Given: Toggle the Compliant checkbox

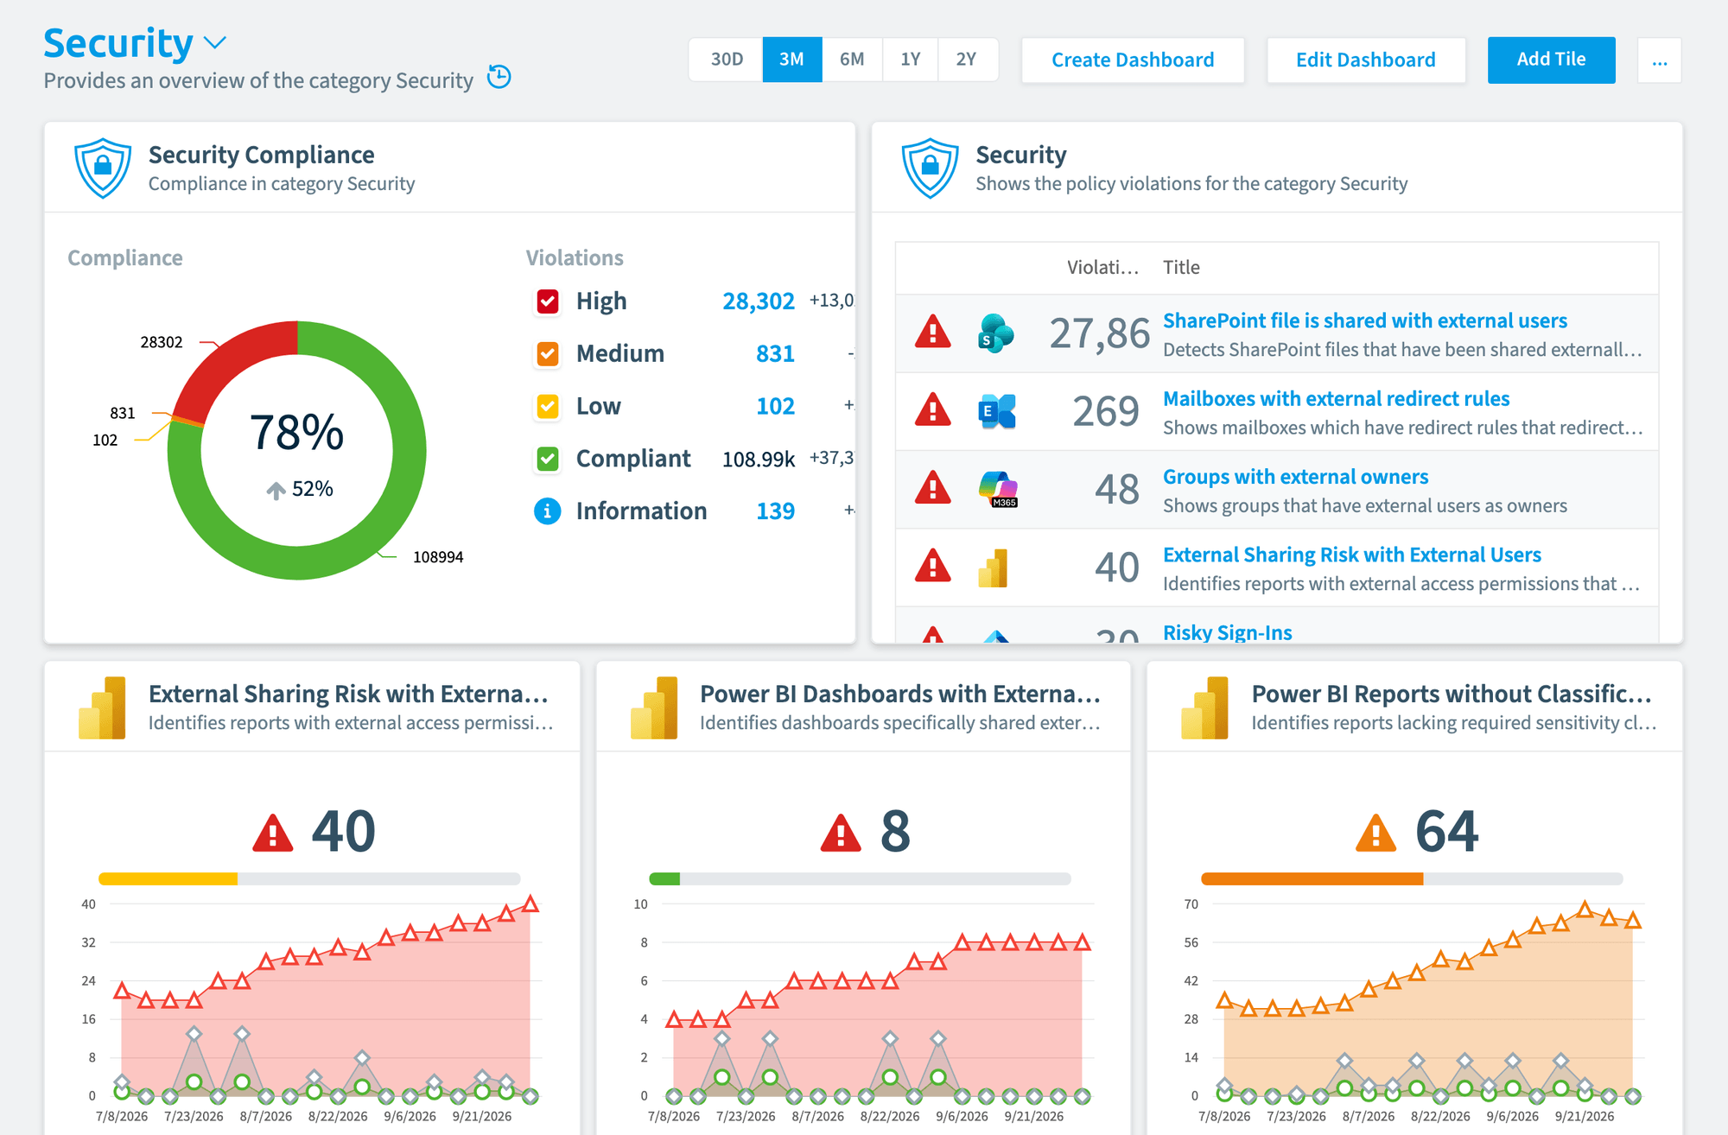Looking at the screenshot, I should (x=548, y=459).
